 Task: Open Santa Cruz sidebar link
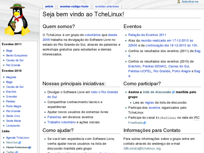tap(13, 116)
